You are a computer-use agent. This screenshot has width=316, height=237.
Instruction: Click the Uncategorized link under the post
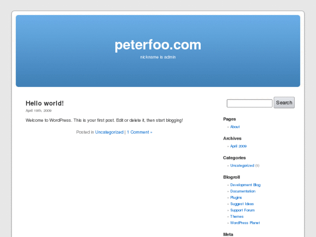tap(109, 132)
